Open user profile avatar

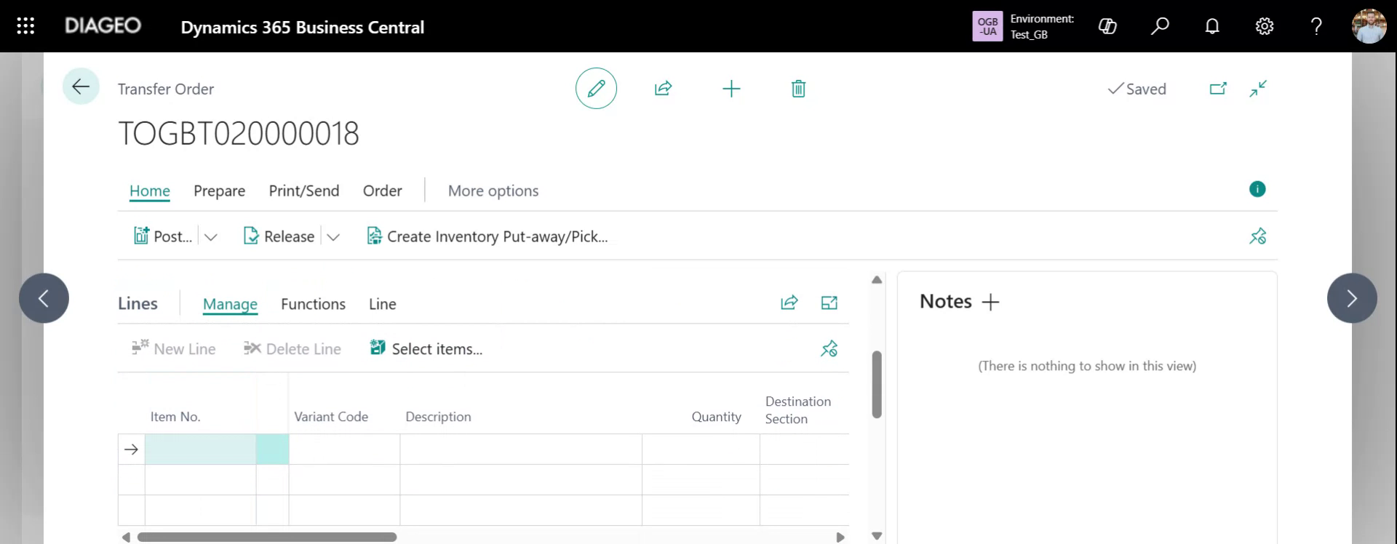coord(1369,26)
